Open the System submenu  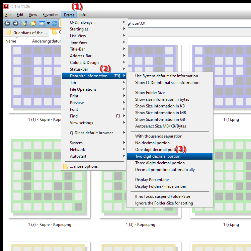(94, 143)
